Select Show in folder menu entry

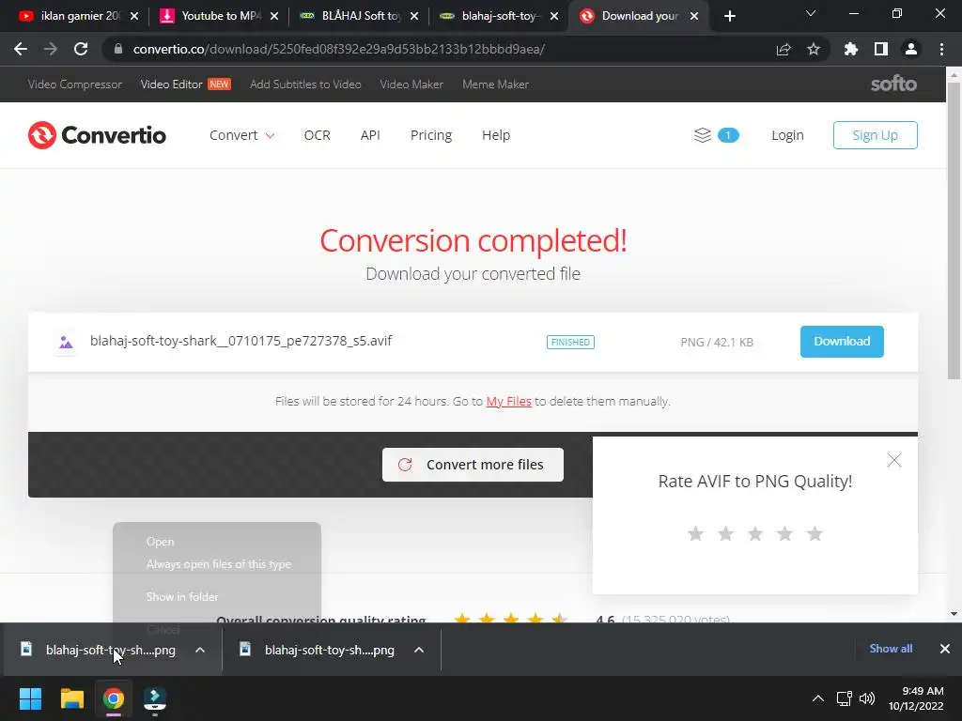pos(182,597)
